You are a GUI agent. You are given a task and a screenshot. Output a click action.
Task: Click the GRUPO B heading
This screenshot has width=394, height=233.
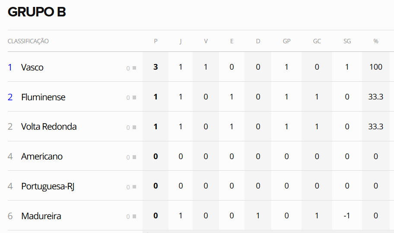37,12
